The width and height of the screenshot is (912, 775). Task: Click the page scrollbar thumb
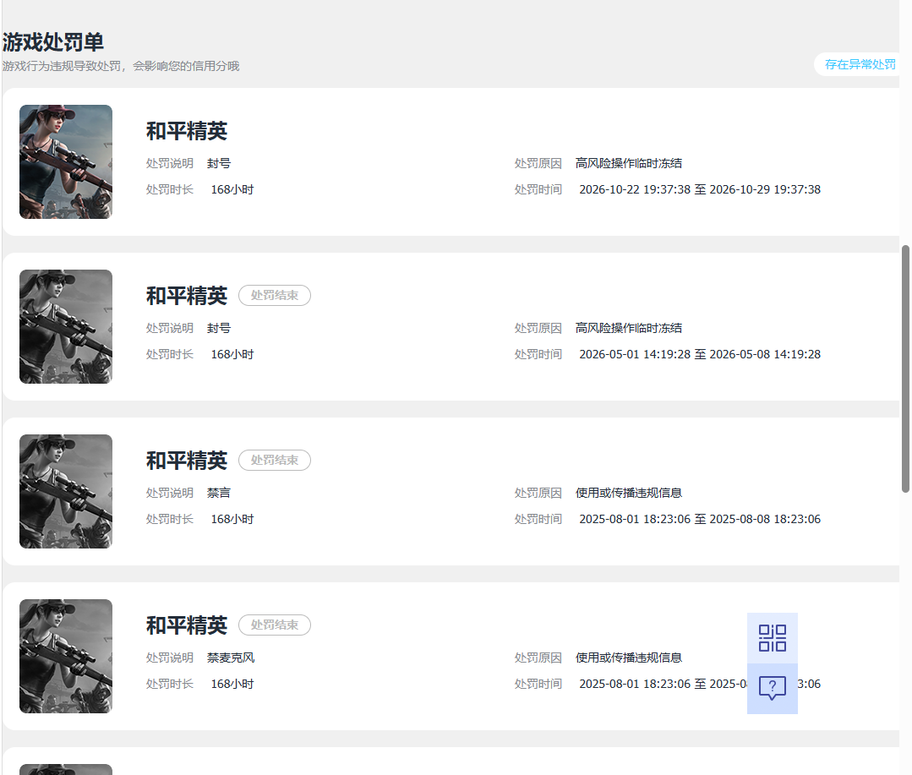905,369
